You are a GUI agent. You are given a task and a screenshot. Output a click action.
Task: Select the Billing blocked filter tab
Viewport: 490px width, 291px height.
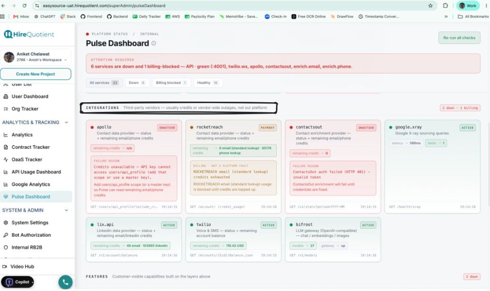click(171, 83)
